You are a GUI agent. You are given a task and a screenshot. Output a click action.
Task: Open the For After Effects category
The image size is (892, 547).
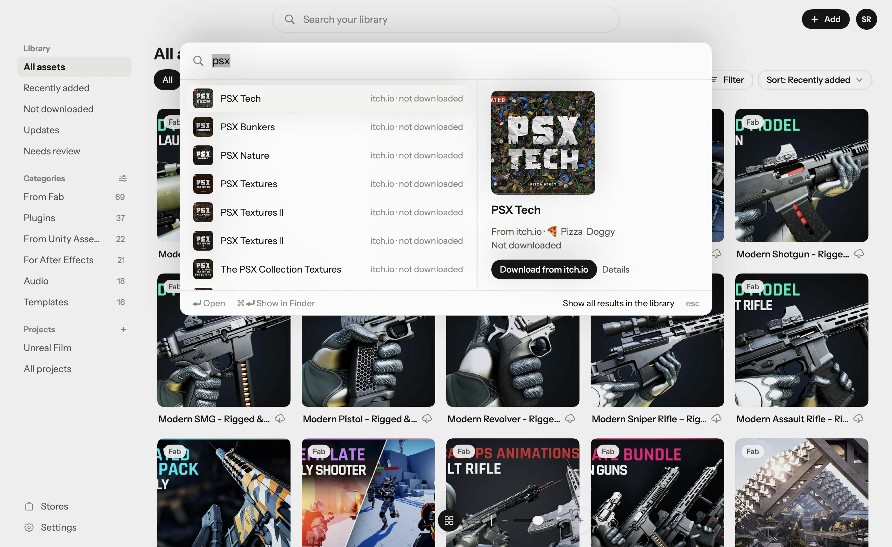[x=74, y=260]
